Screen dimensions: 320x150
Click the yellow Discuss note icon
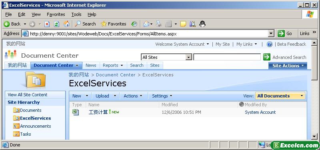tap(183, 24)
